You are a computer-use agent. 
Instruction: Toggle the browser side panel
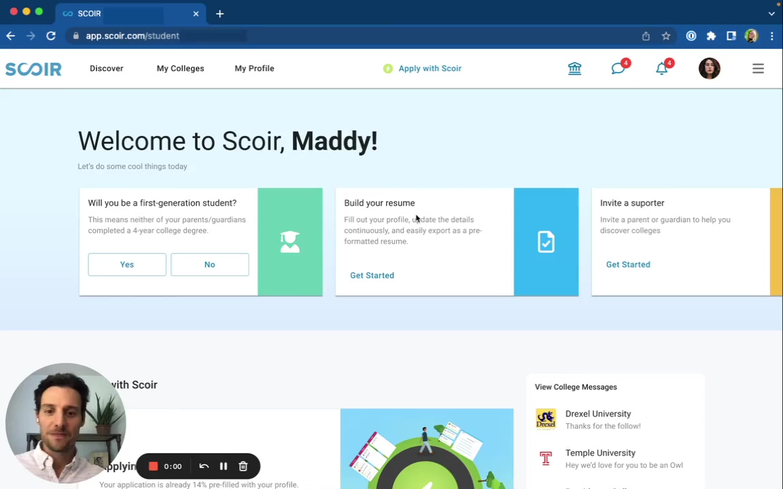tap(731, 36)
